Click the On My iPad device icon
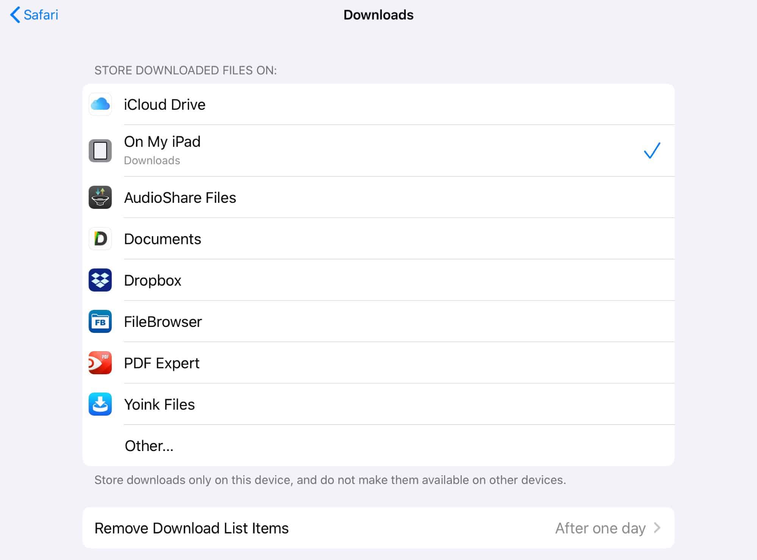The height and width of the screenshot is (560, 757). 100,151
